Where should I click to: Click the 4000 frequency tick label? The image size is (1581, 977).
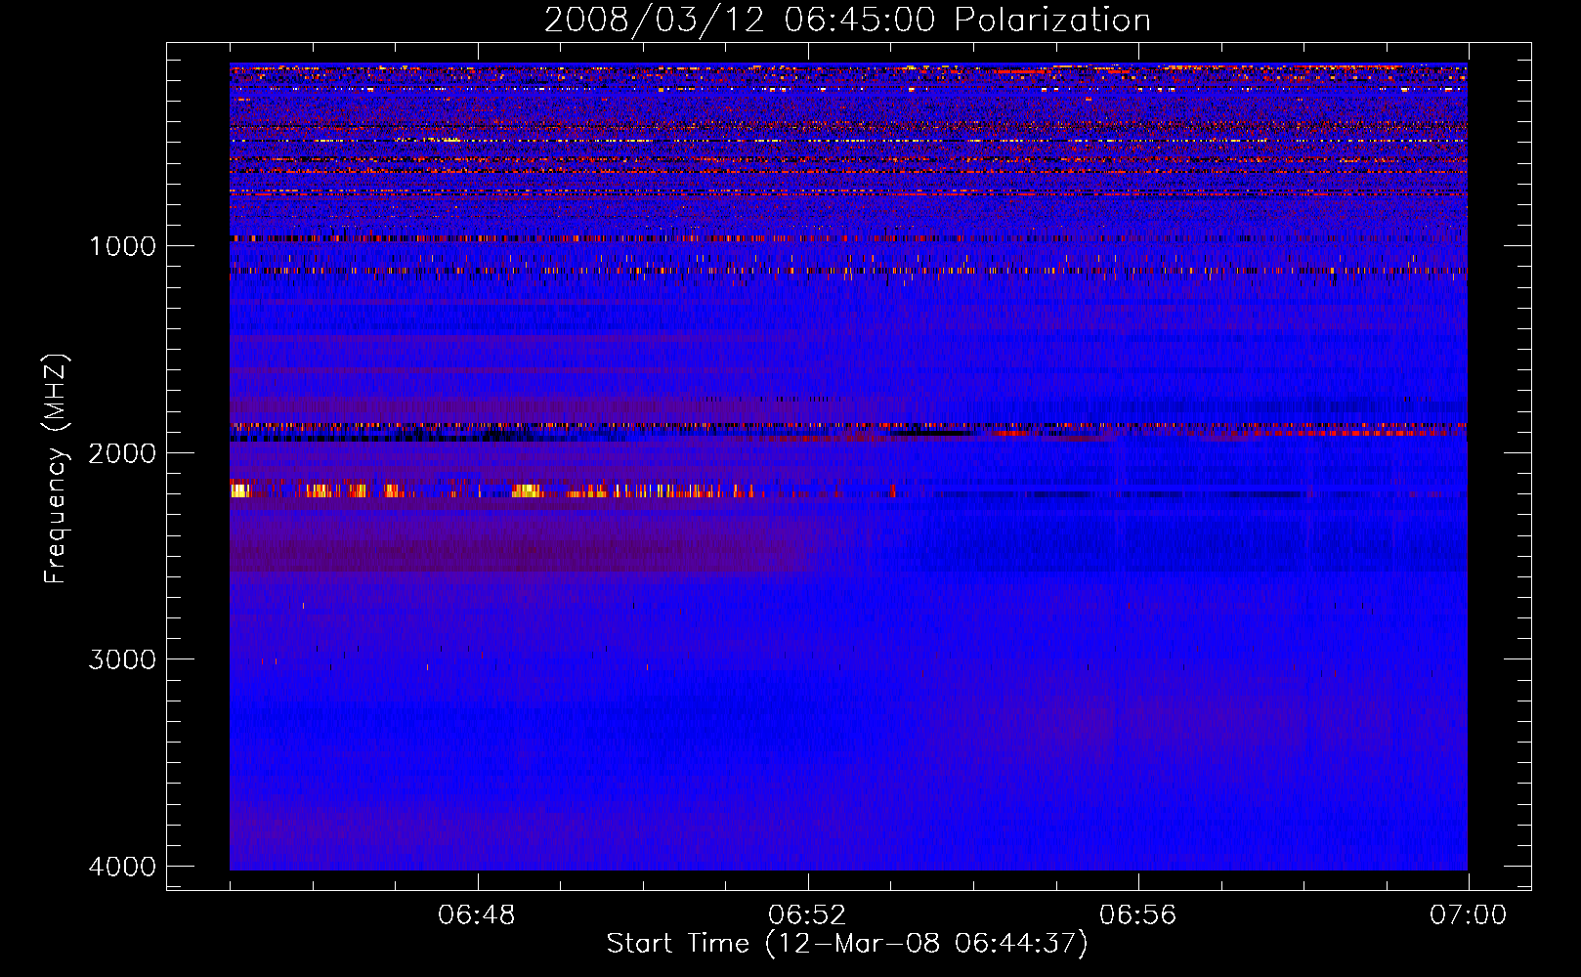pyautogui.click(x=122, y=867)
